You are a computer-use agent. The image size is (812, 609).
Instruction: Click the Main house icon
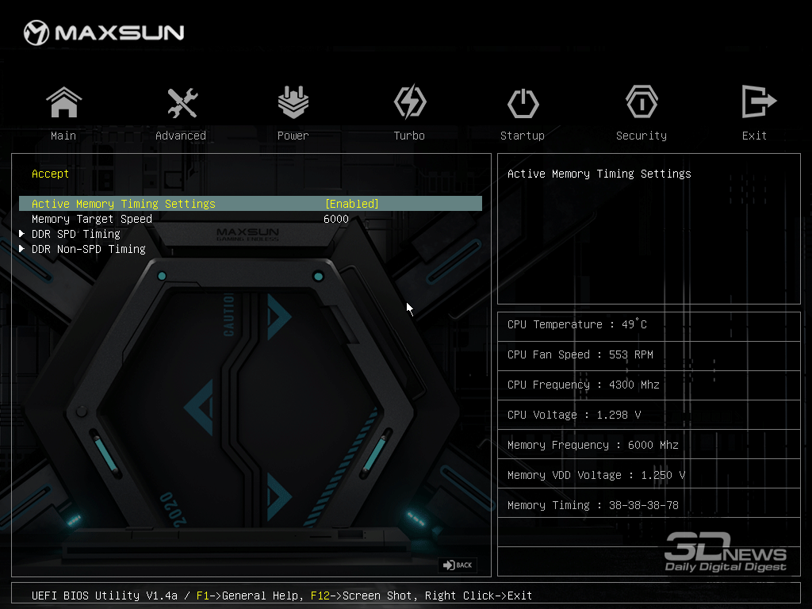[x=63, y=102]
